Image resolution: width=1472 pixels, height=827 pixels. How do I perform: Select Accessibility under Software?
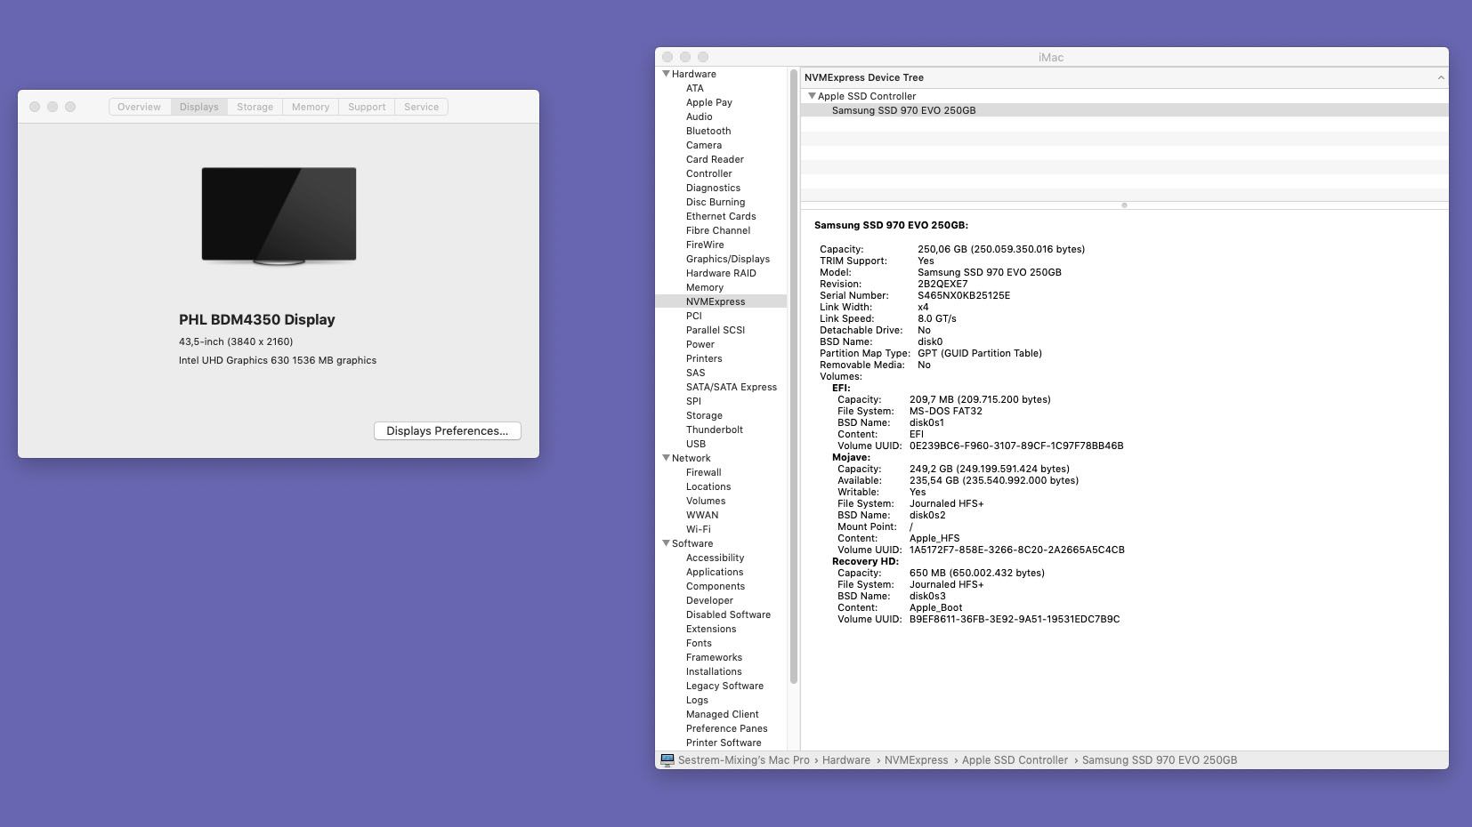pyautogui.click(x=715, y=558)
